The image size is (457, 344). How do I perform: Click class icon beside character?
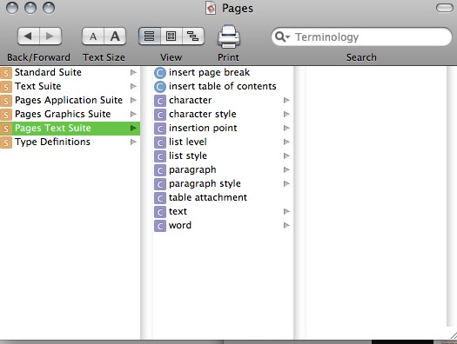click(160, 101)
